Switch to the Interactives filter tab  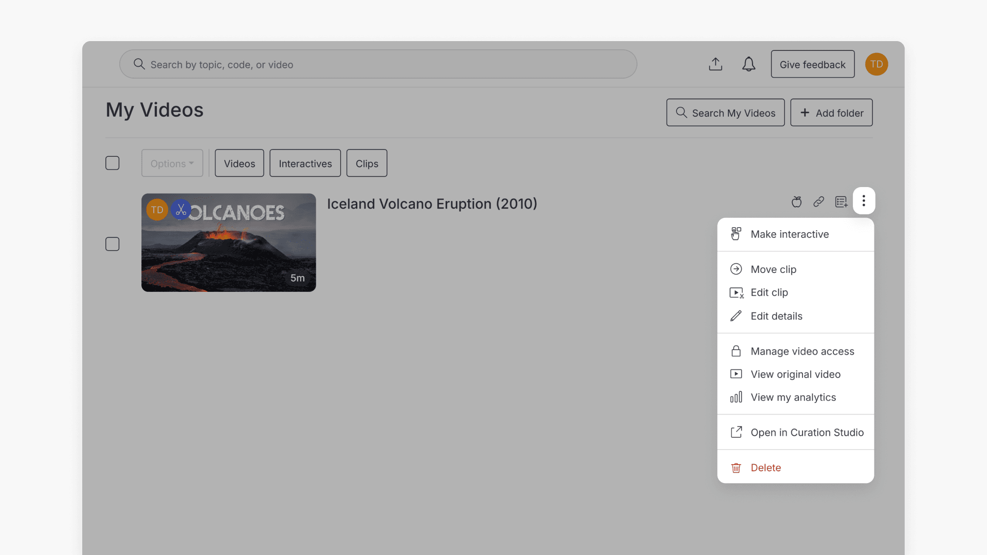(x=305, y=163)
